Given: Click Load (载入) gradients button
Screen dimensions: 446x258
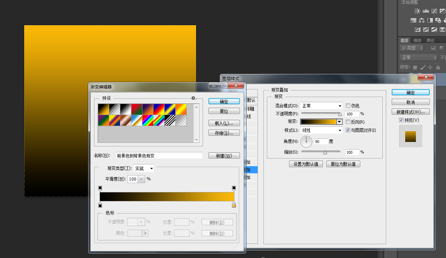Looking at the screenshot, I should click(x=224, y=123).
